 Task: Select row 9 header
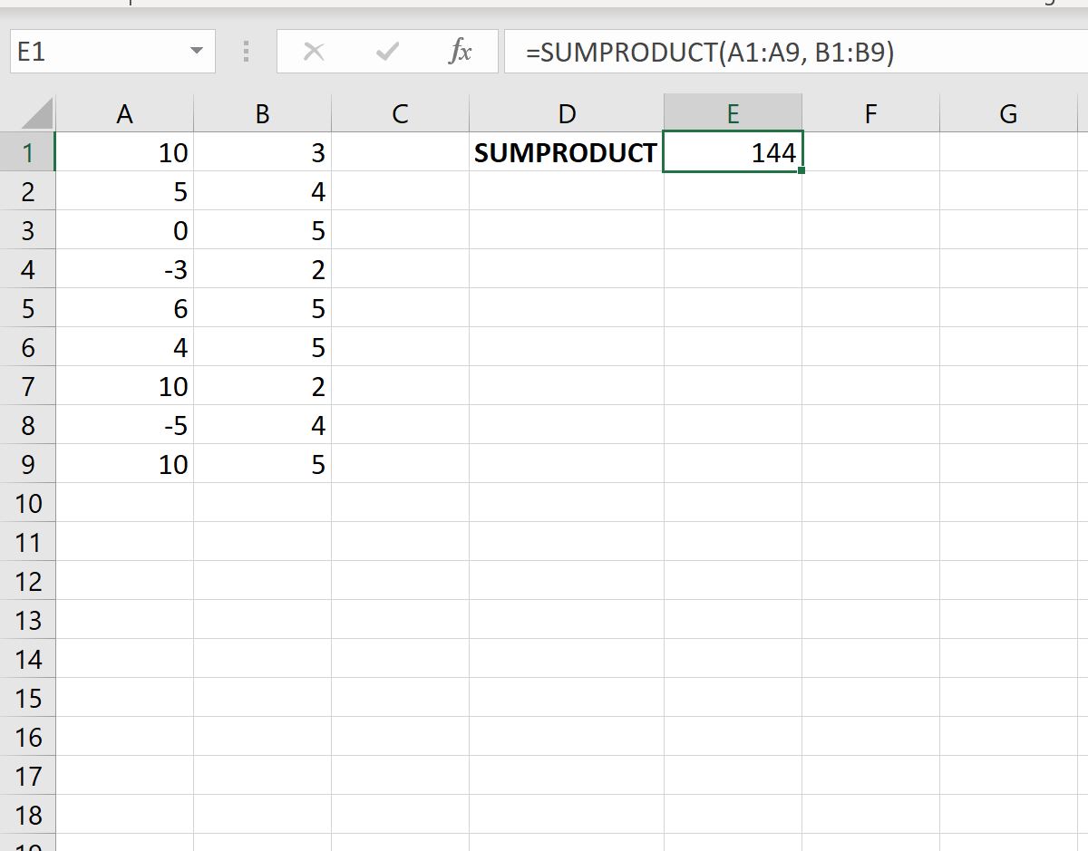(27, 464)
